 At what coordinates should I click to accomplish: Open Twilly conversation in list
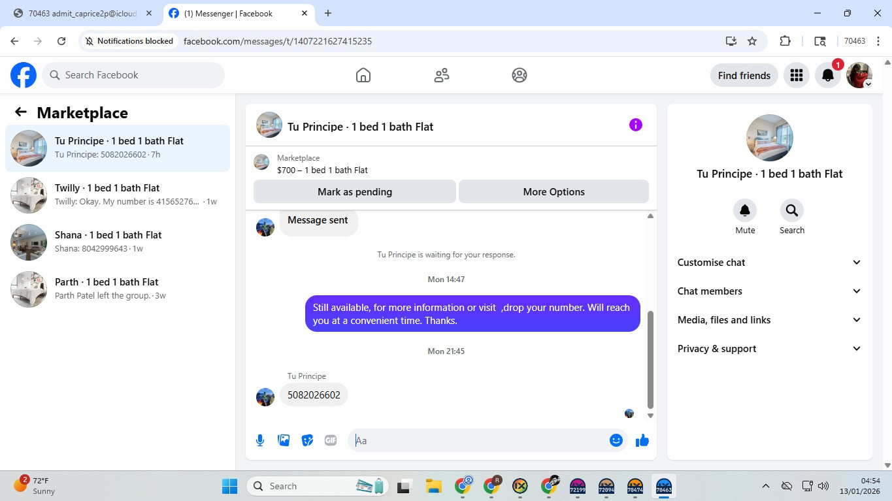[118, 195]
